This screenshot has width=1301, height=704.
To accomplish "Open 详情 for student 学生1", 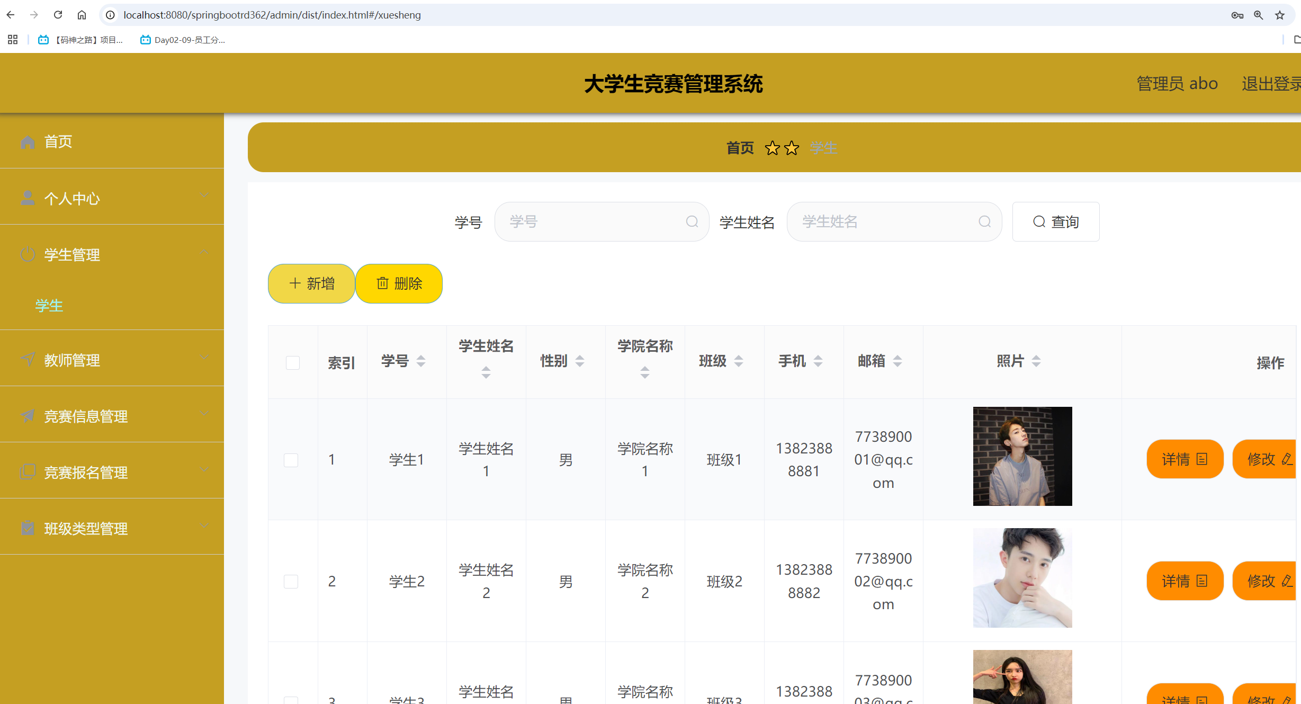I will 1185,459.
